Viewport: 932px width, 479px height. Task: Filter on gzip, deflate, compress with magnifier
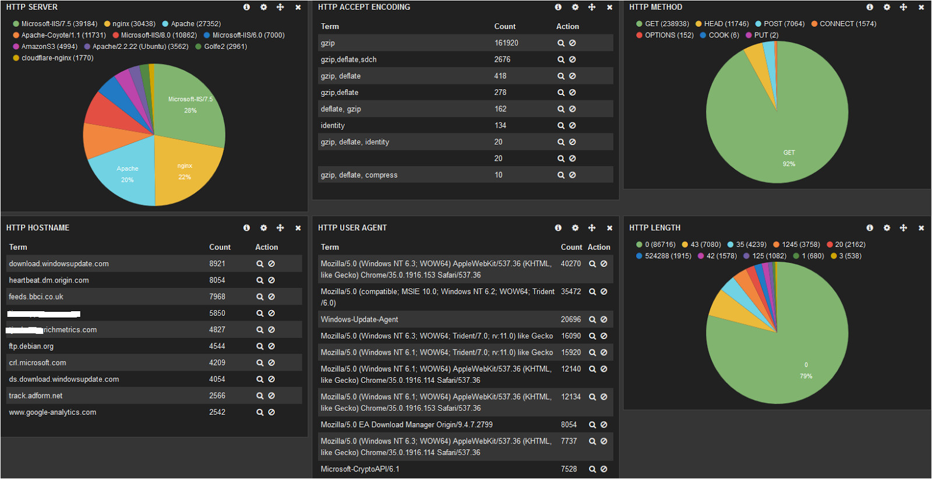(x=561, y=175)
